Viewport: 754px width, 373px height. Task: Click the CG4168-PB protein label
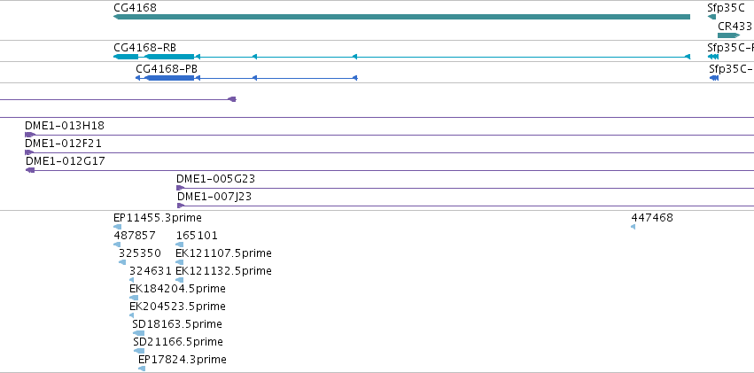pyautogui.click(x=167, y=69)
